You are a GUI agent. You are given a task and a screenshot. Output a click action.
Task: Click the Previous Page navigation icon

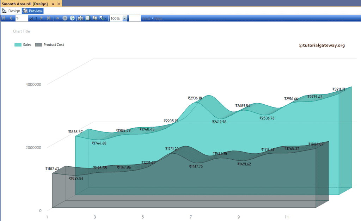pyautogui.click(x=11, y=18)
